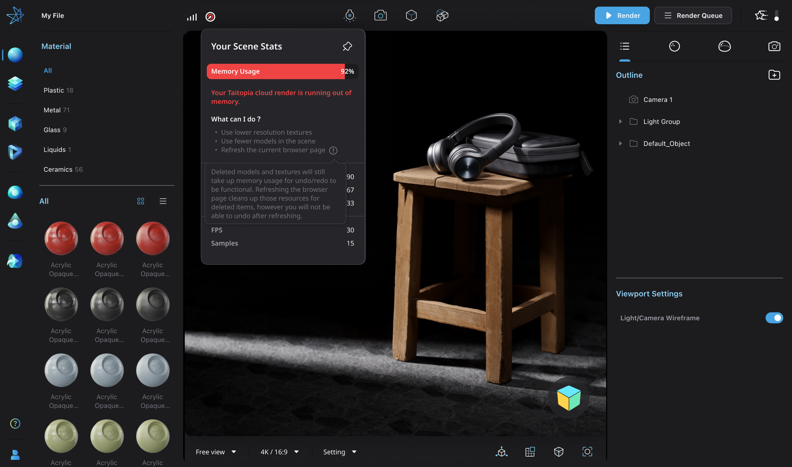This screenshot has height=467, width=792.
Task: Click the refresh info exclamation icon
Action: pos(333,150)
